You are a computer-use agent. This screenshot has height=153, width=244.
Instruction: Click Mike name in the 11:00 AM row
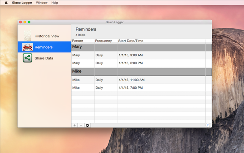pyautogui.click(x=76, y=80)
